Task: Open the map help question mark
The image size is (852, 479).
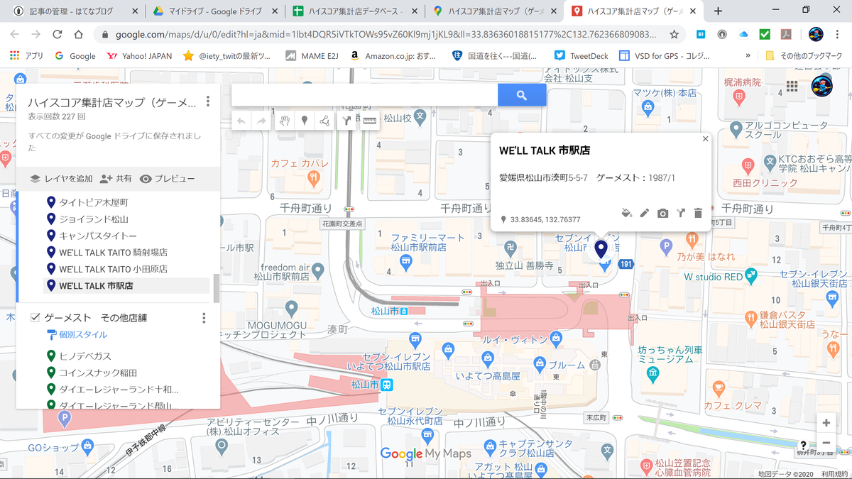Action: [803, 446]
